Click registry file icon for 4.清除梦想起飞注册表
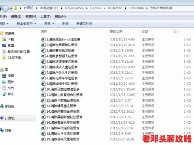 (43, 56)
